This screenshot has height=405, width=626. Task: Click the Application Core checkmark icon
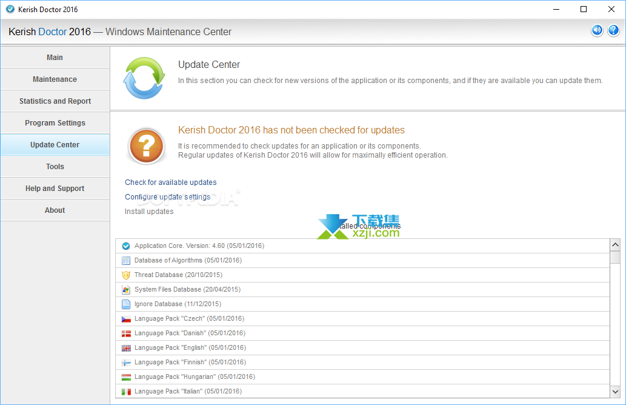(126, 246)
